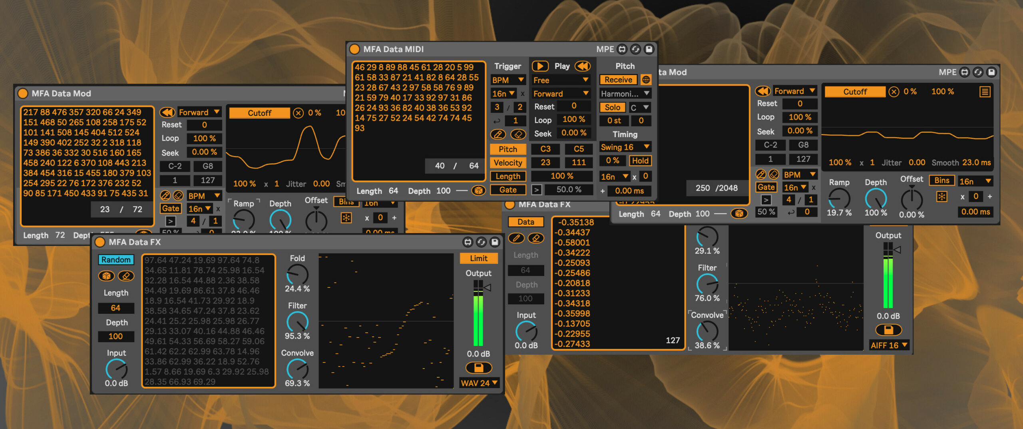
Task: Select pencil icon in Data Mod showing 23 / 72
Action: (165, 196)
